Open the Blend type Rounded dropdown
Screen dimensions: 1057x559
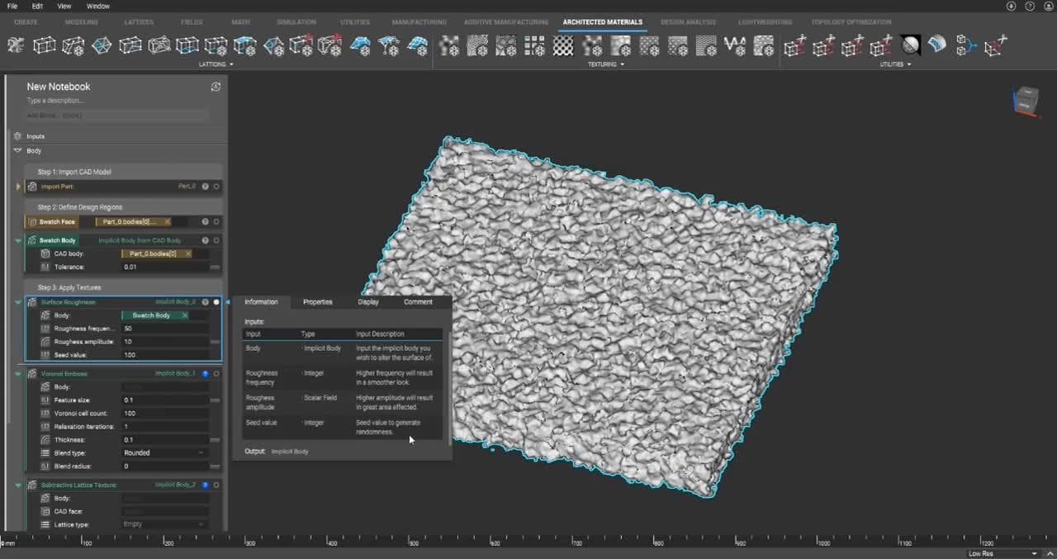[x=165, y=452]
